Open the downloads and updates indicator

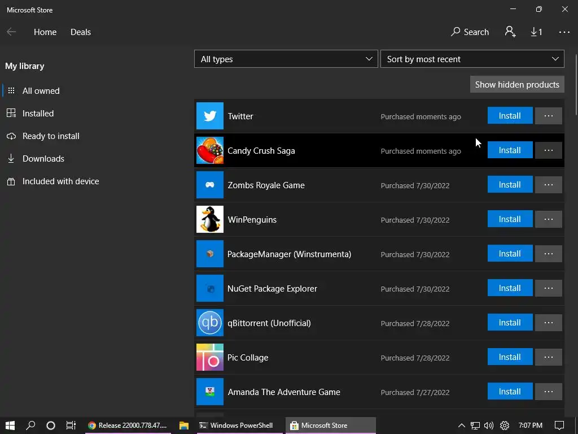click(536, 32)
